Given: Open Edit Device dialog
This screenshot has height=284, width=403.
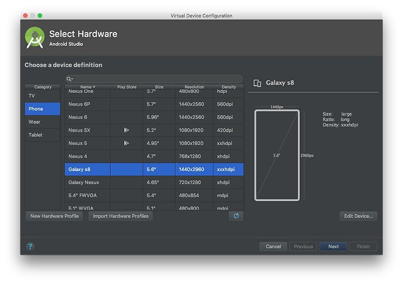Looking at the screenshot, I should tap(359, 216).
